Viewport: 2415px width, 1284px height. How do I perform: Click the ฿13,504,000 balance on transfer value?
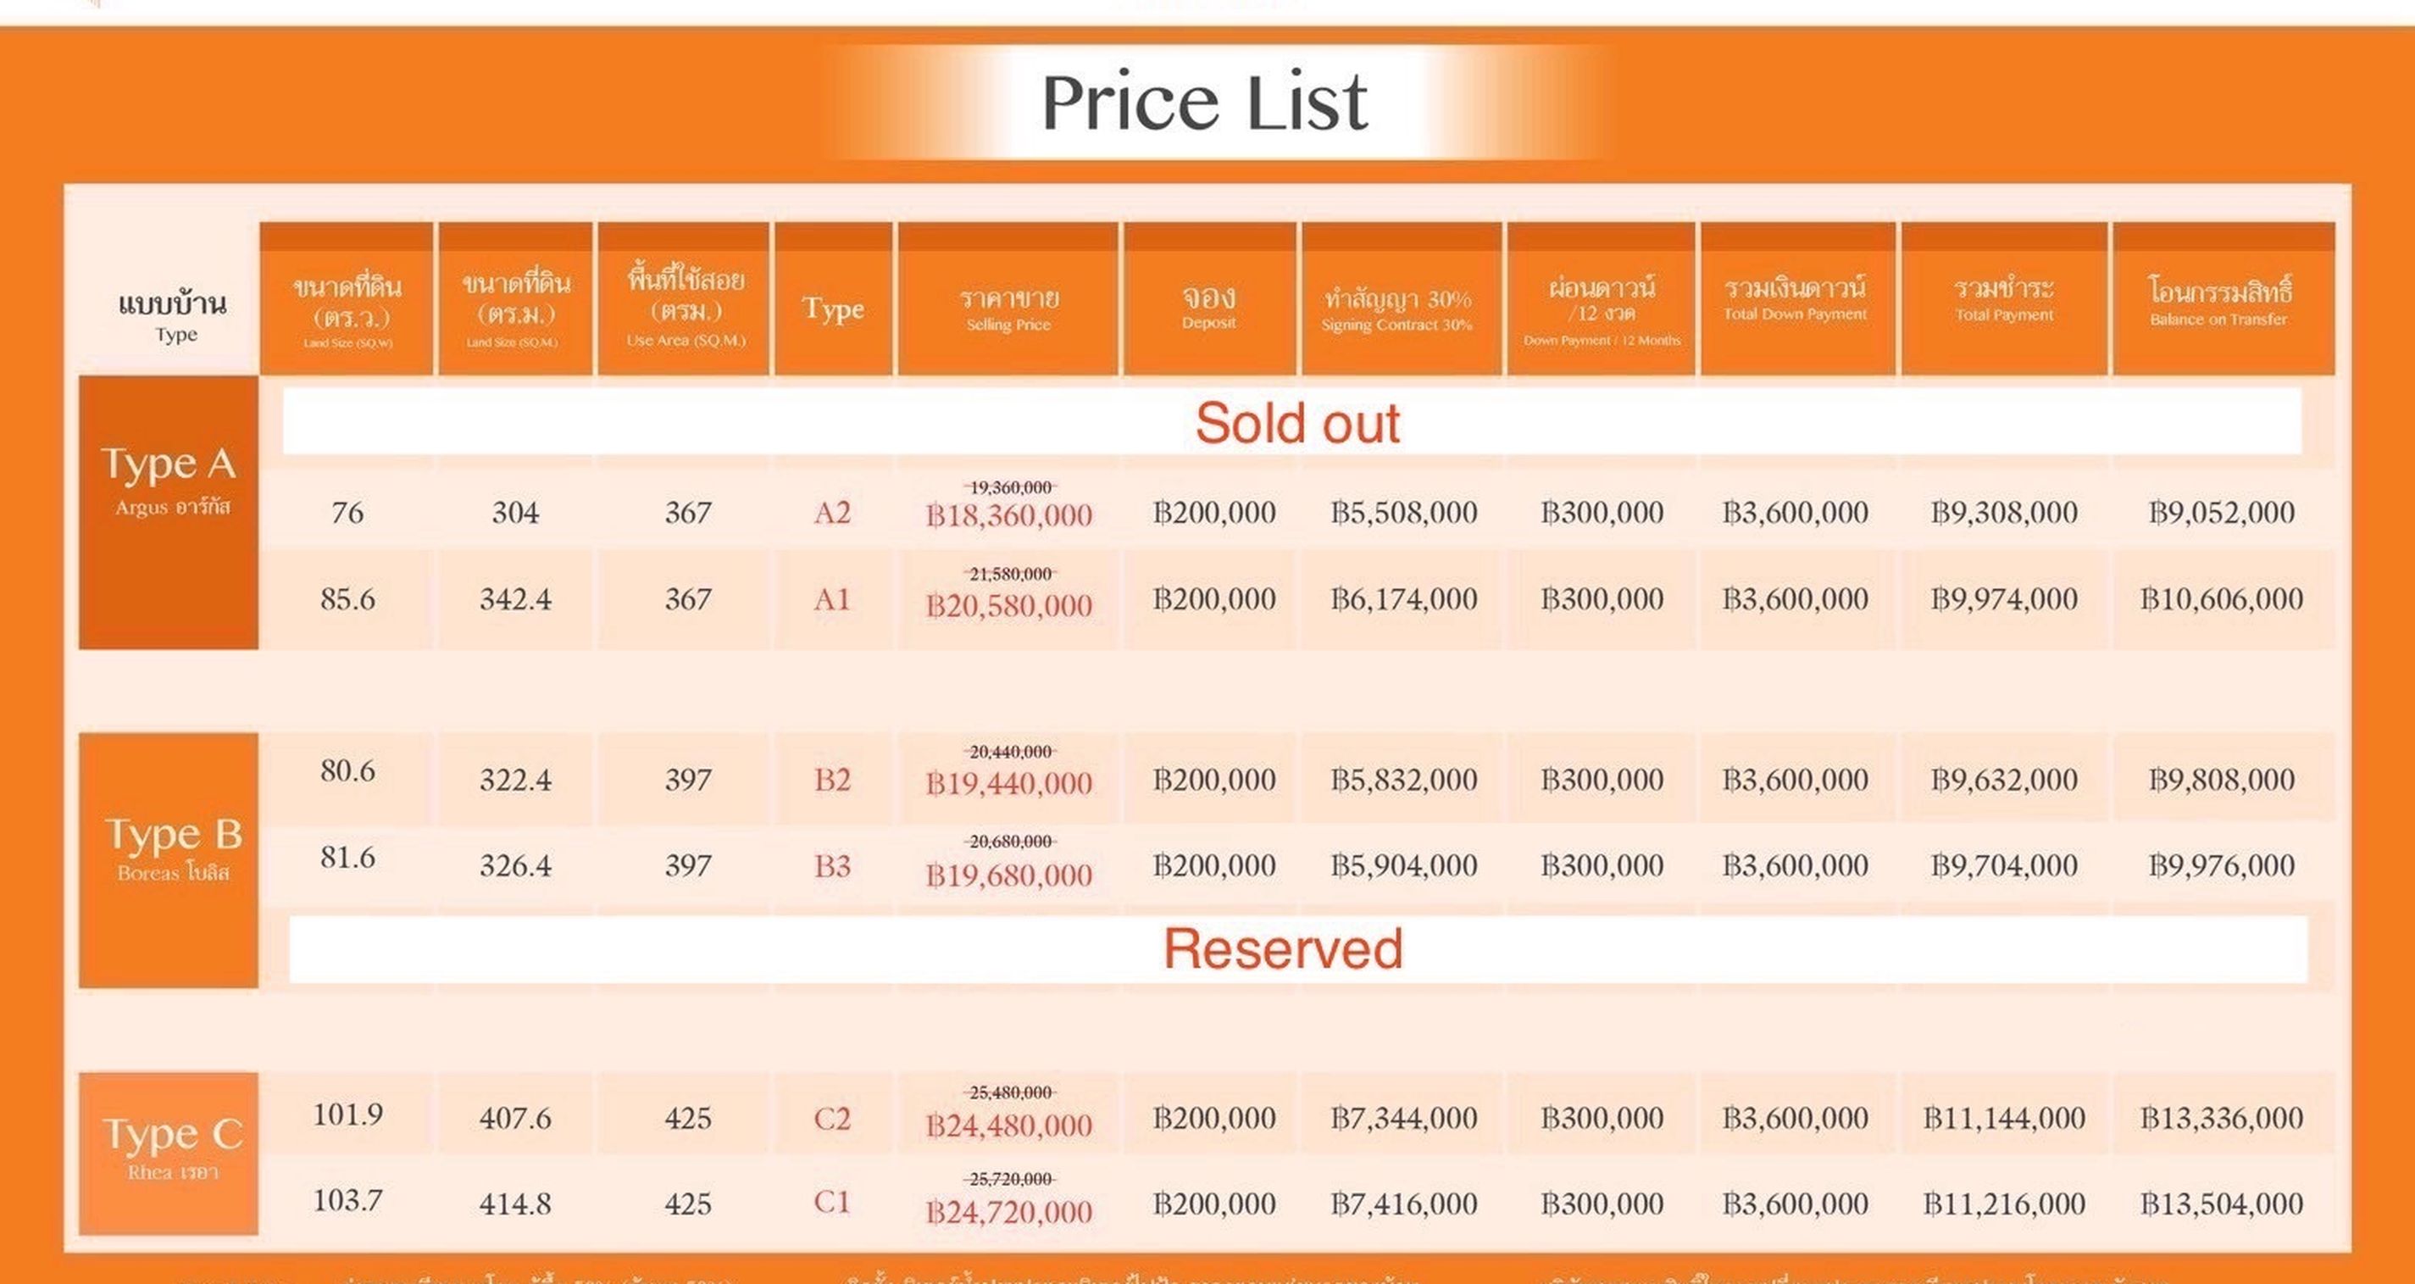2221,1203
